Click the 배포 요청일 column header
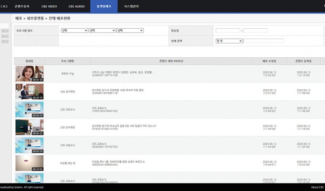The image size is (325, 191). [269, 61]
